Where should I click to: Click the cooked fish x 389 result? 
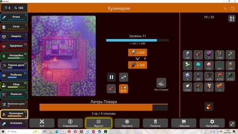[x=138, y=65]
